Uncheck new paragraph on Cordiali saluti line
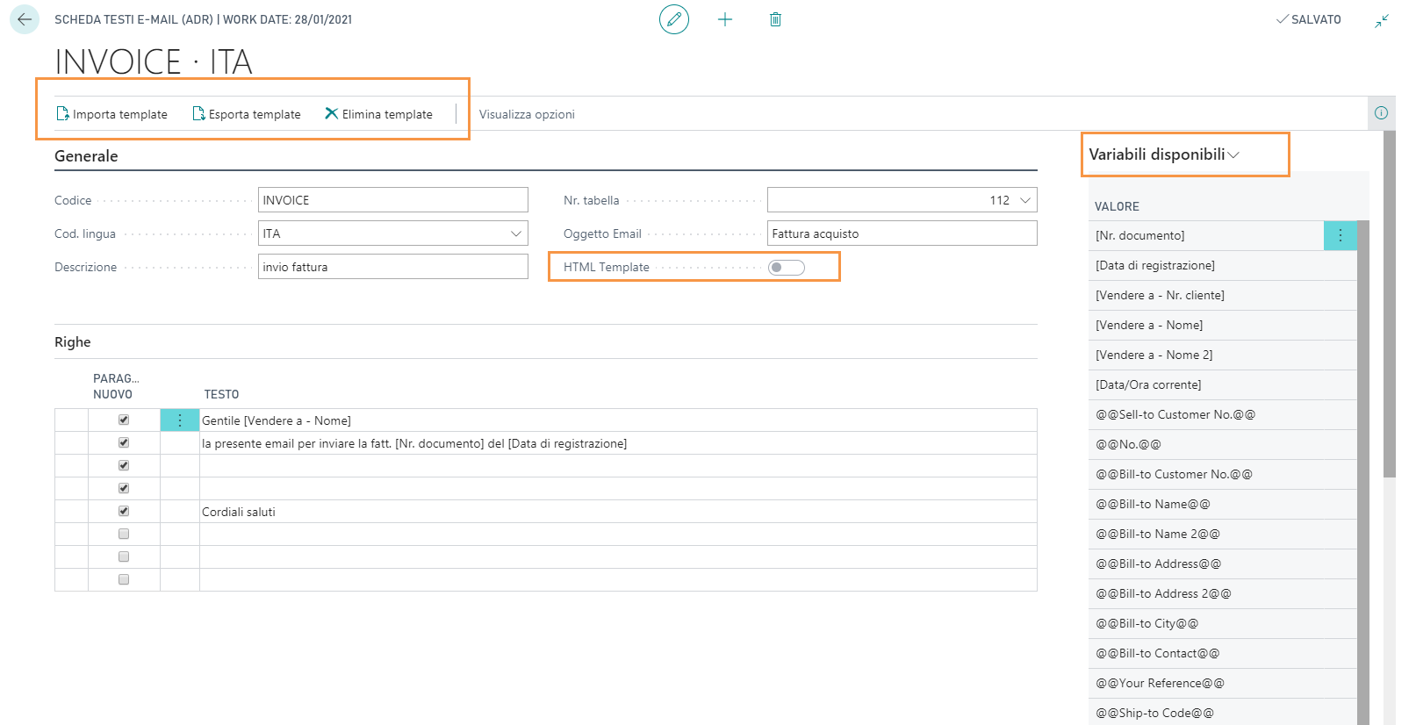This screenshot has height=725, width=1416. pos(124,512)
